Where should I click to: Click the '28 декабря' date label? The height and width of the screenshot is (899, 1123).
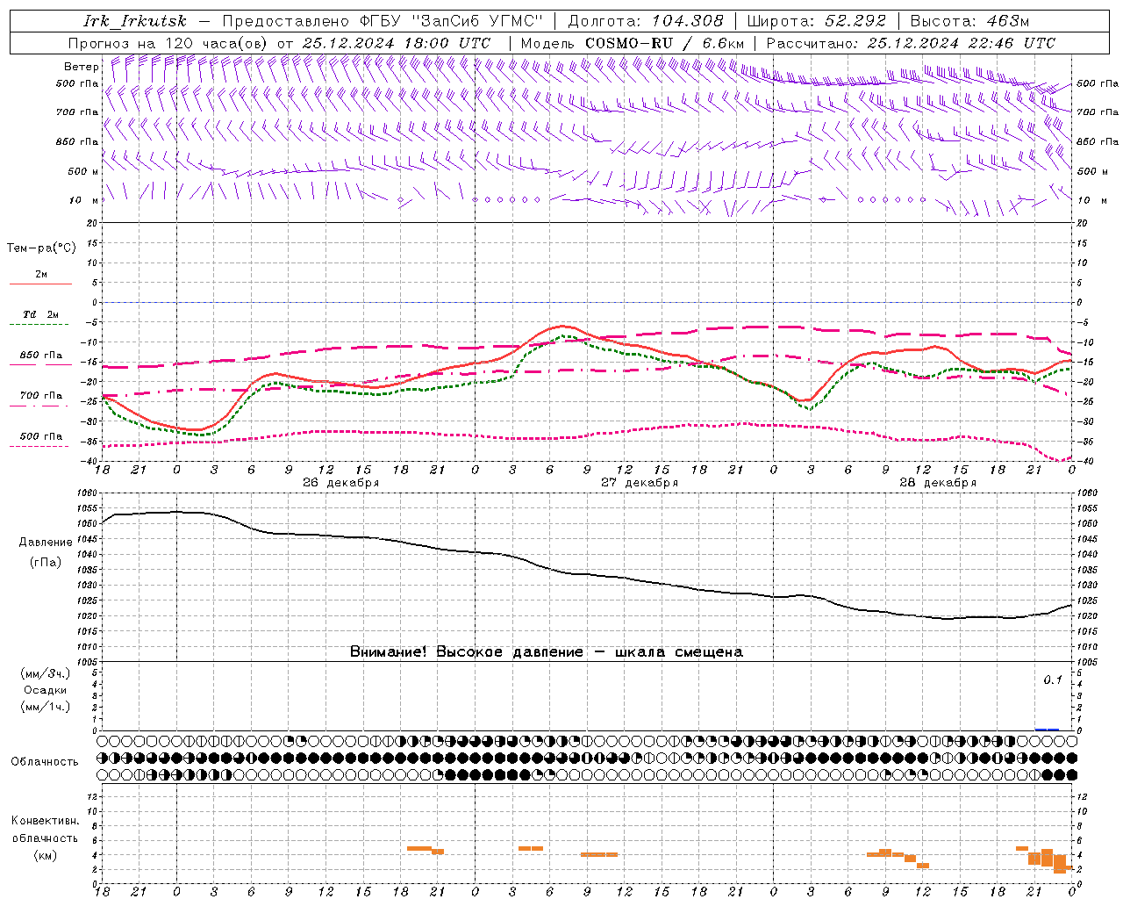click(938, 483)
